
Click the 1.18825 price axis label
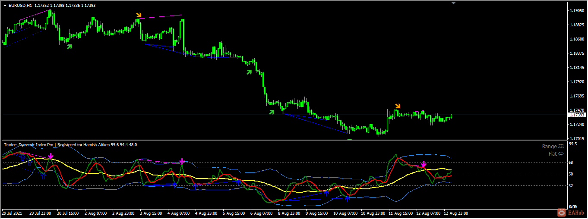pos(577,25)
